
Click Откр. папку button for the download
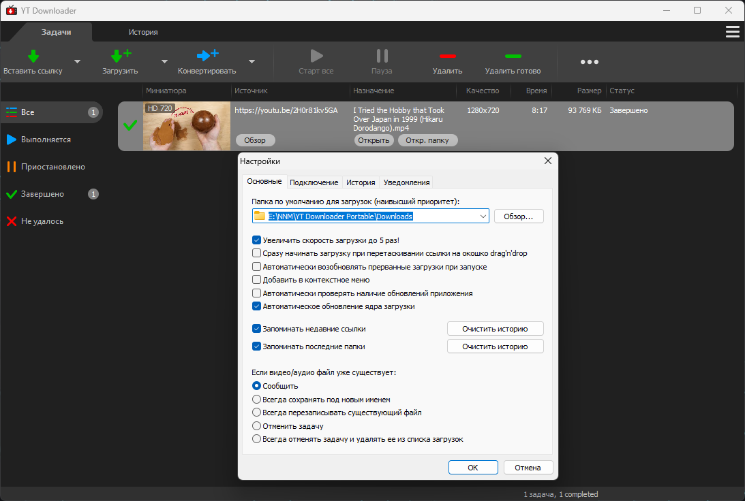pyautogui.click(x=427, y=140)
